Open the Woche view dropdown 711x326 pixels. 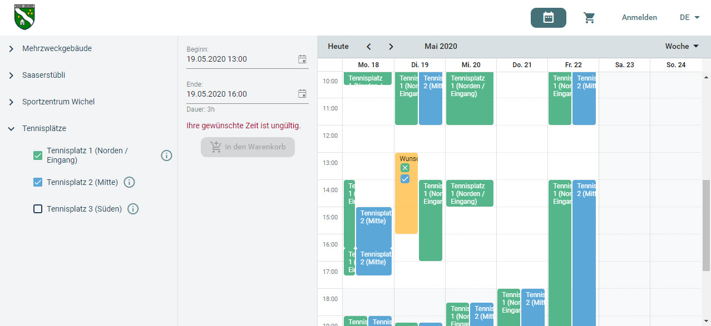(x=682, y=47)
